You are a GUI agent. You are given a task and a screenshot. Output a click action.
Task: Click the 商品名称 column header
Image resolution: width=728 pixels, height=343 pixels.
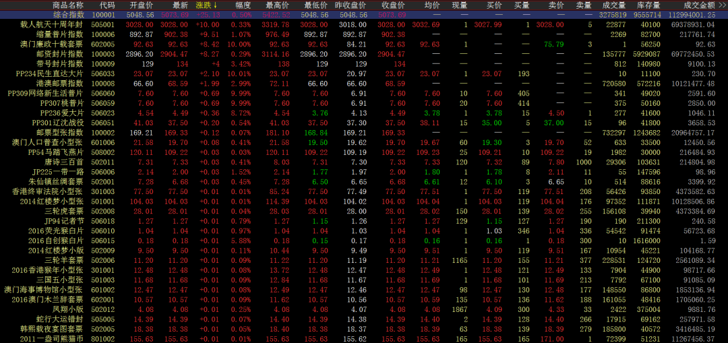[68, 5]
